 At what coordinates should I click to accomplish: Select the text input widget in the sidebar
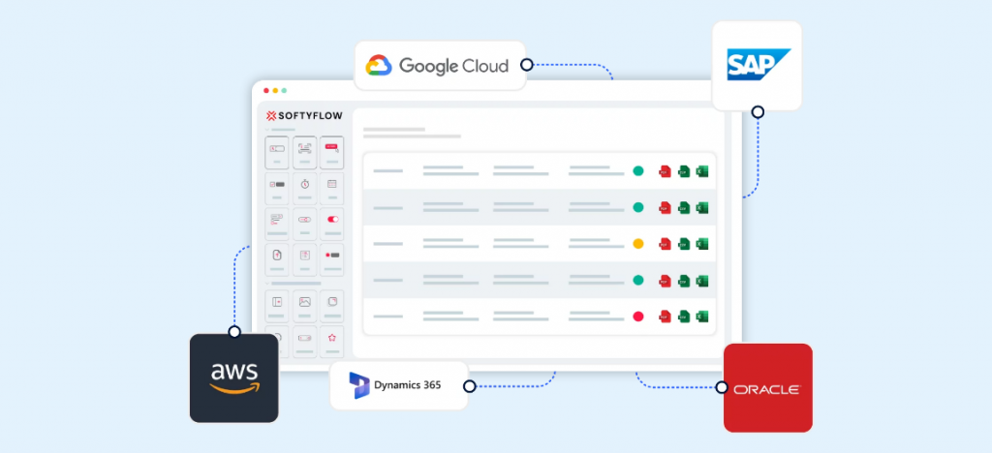[277, 148]
